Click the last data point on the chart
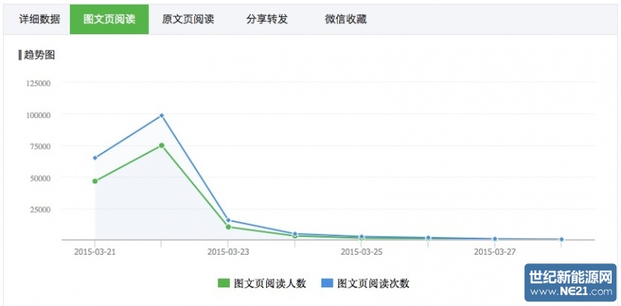Viewport: 621px width, 306px height. tap(561, 239)
